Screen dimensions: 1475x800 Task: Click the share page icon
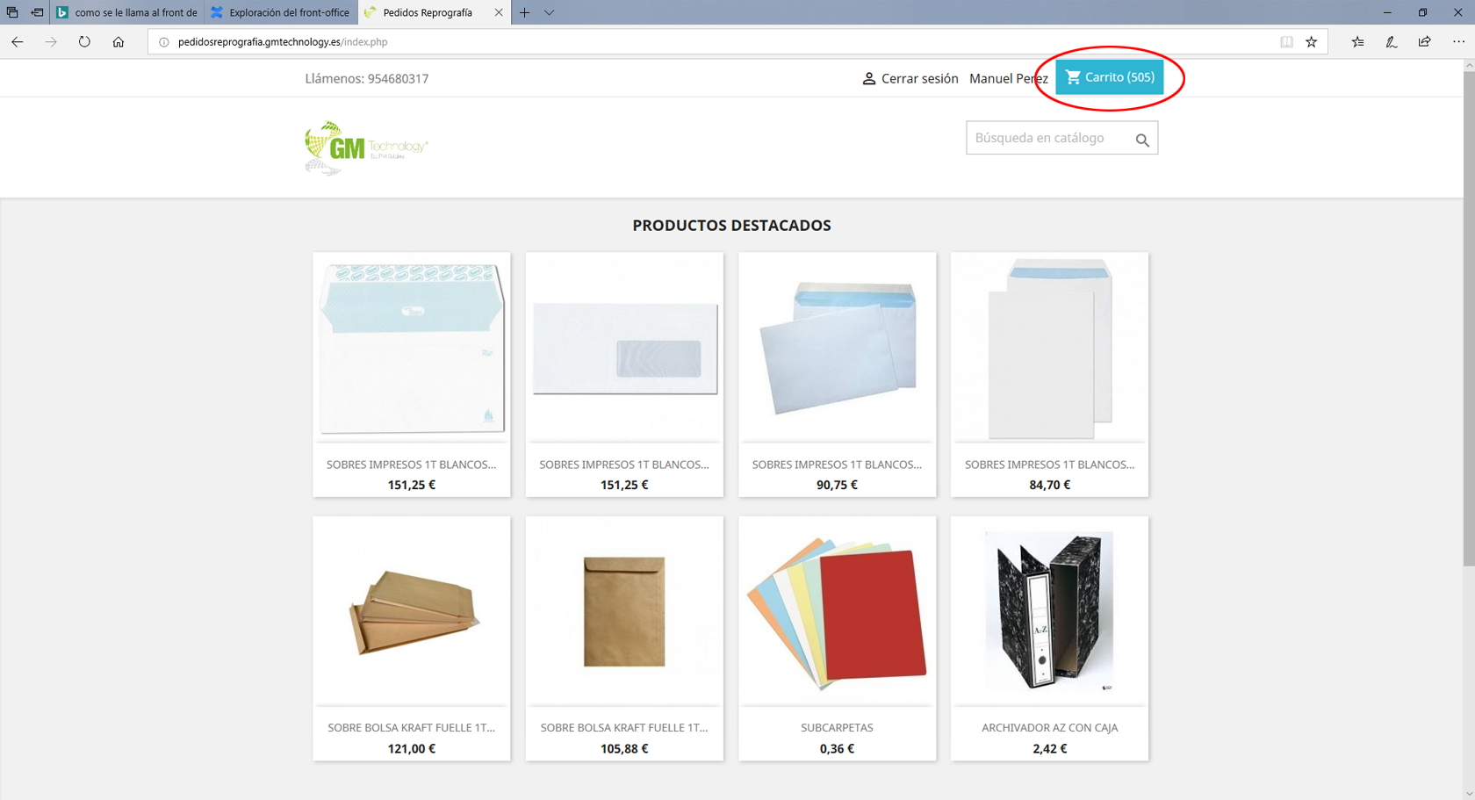tap(1424, 41)
